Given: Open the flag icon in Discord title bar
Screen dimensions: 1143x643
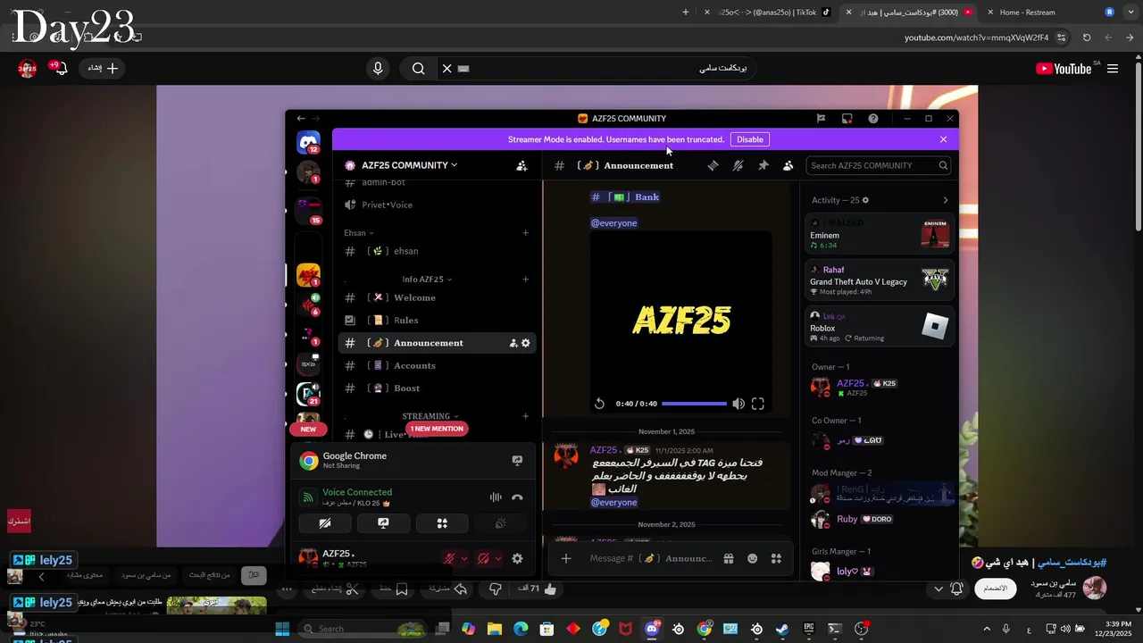Looking at the screenshot, I should click(x=821, y=118).
